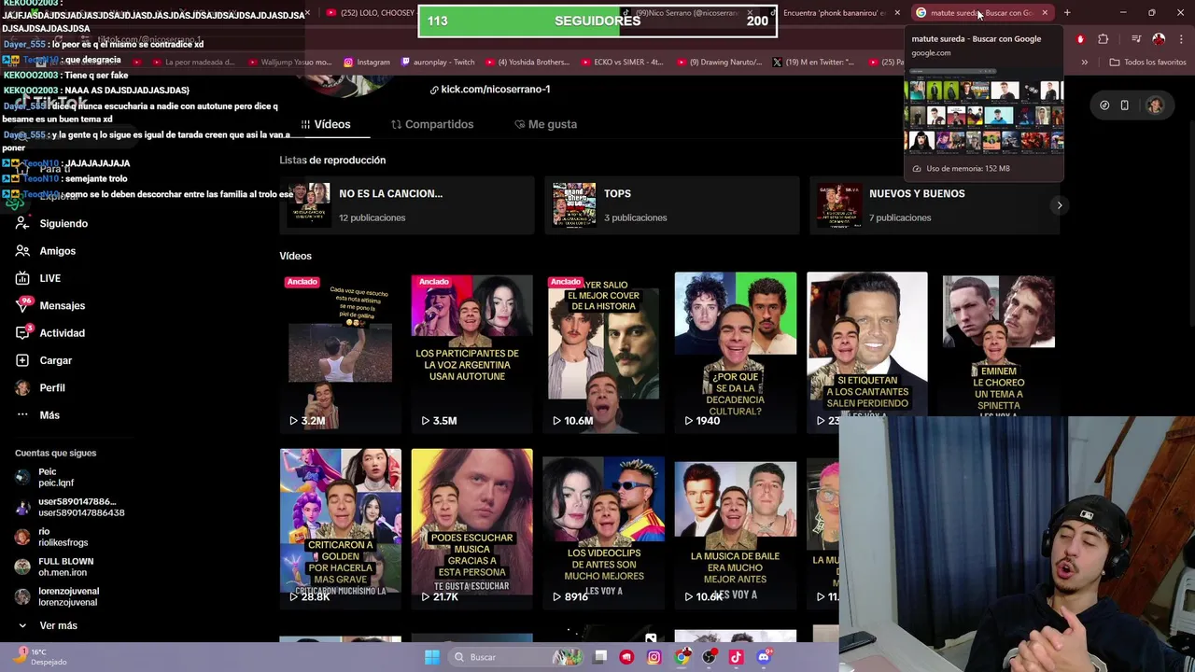
Task: Open the TikTok account avatar in top pill
Action: coord(1155,105)
